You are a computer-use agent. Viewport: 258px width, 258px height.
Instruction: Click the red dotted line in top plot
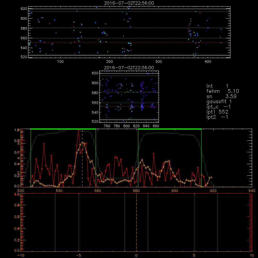pos(129,43)
